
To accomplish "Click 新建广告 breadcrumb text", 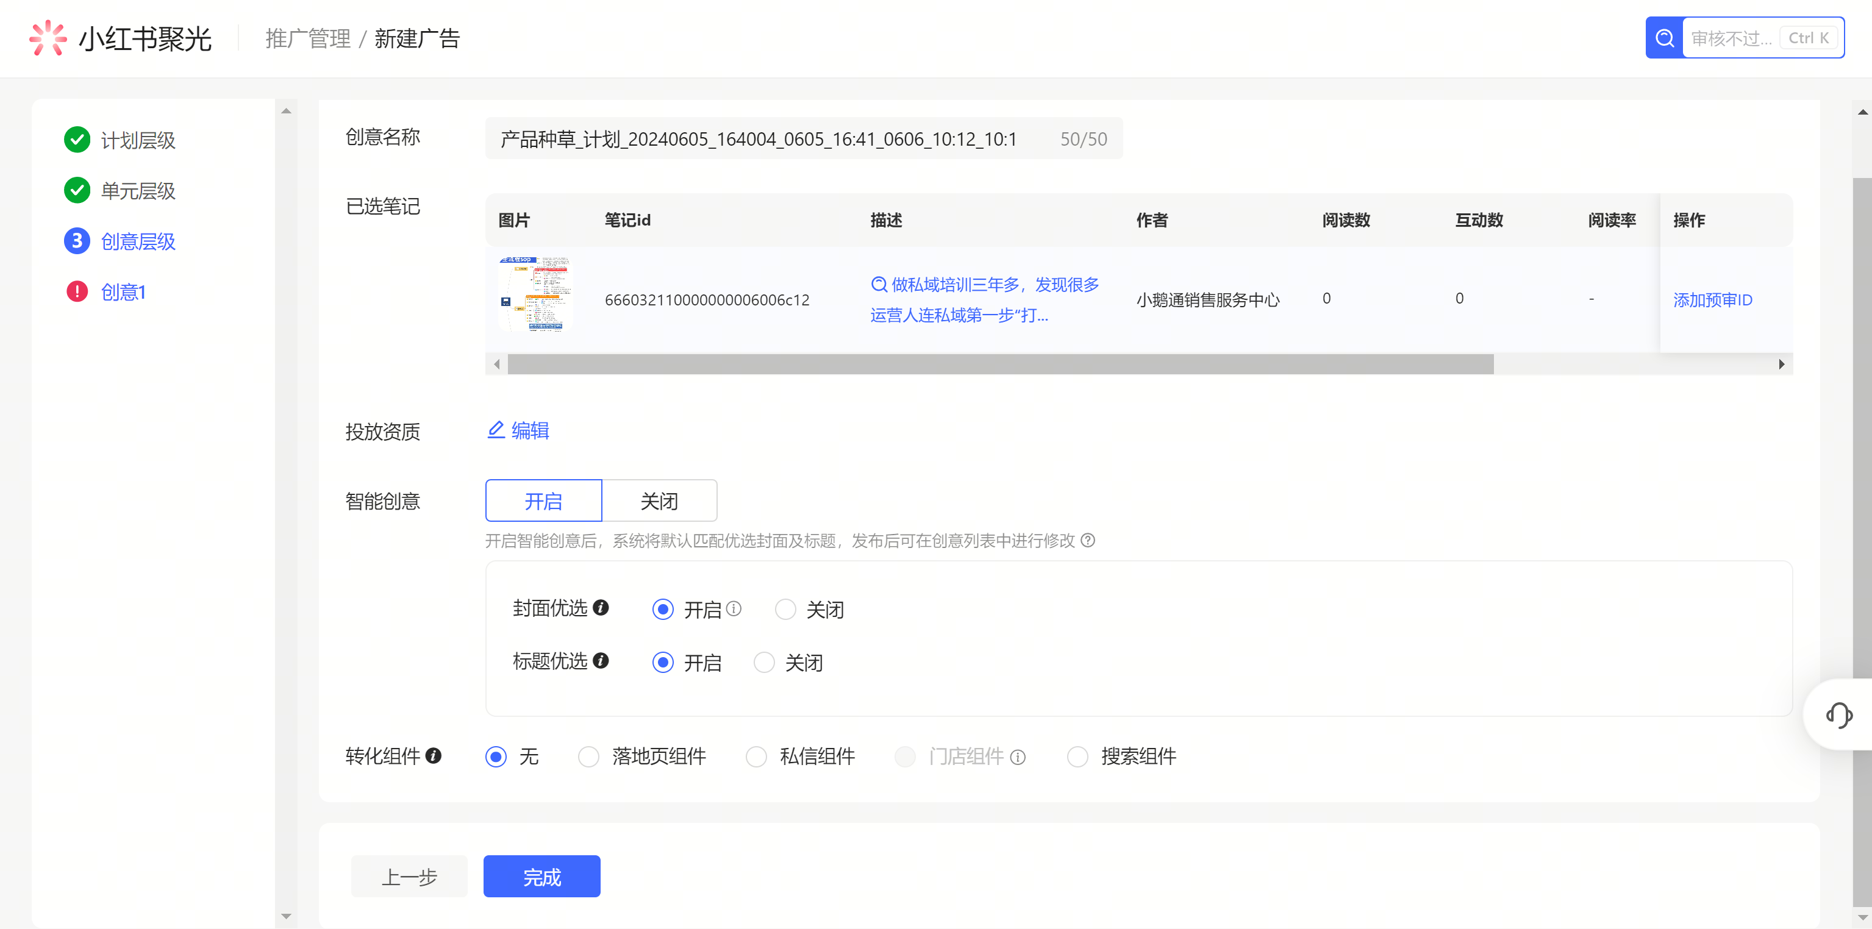I will pos(417,38).
